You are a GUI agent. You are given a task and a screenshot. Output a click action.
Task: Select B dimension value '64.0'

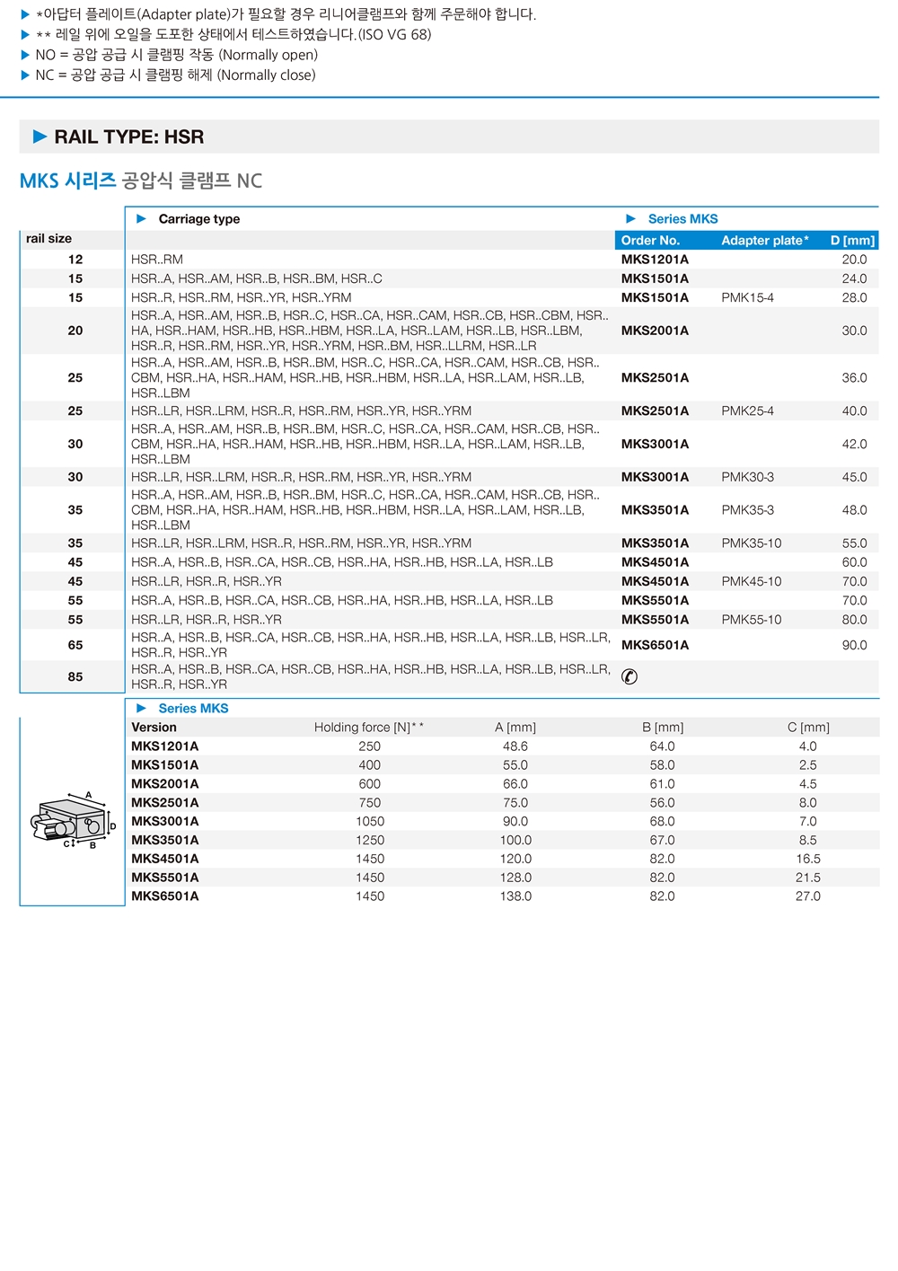point(663,746)
